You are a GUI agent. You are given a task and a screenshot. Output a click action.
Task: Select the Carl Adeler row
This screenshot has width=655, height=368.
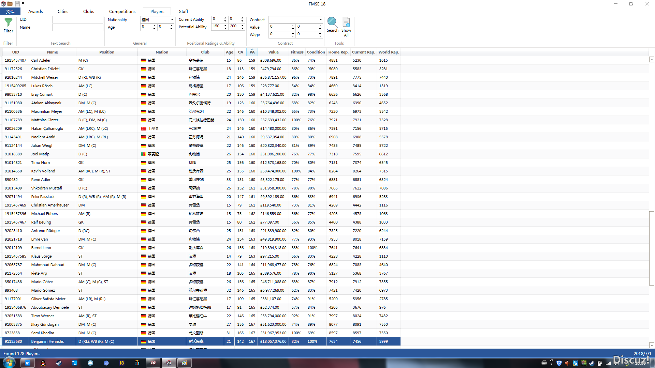pos(201,60)
